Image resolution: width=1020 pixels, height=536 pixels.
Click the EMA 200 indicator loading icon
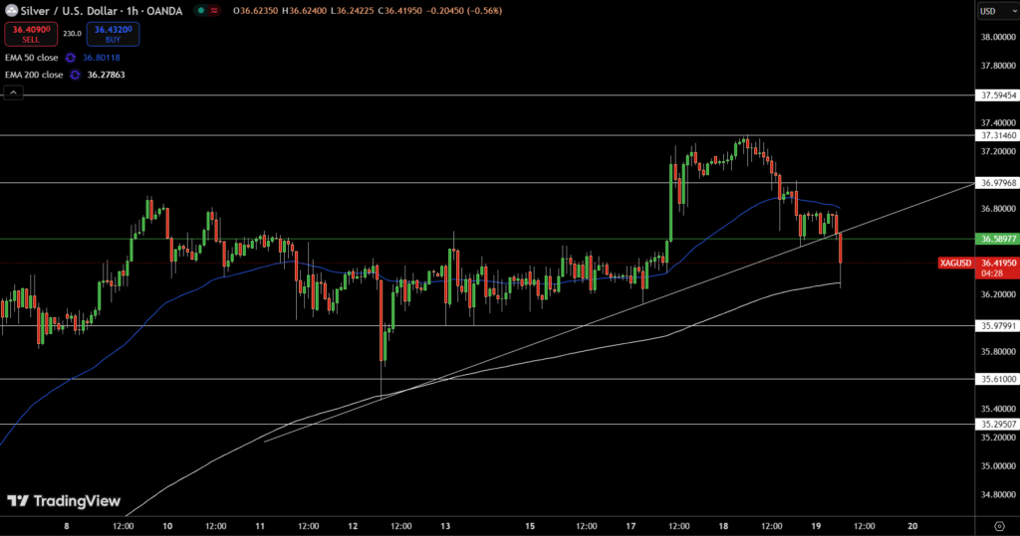click(76, 75)
